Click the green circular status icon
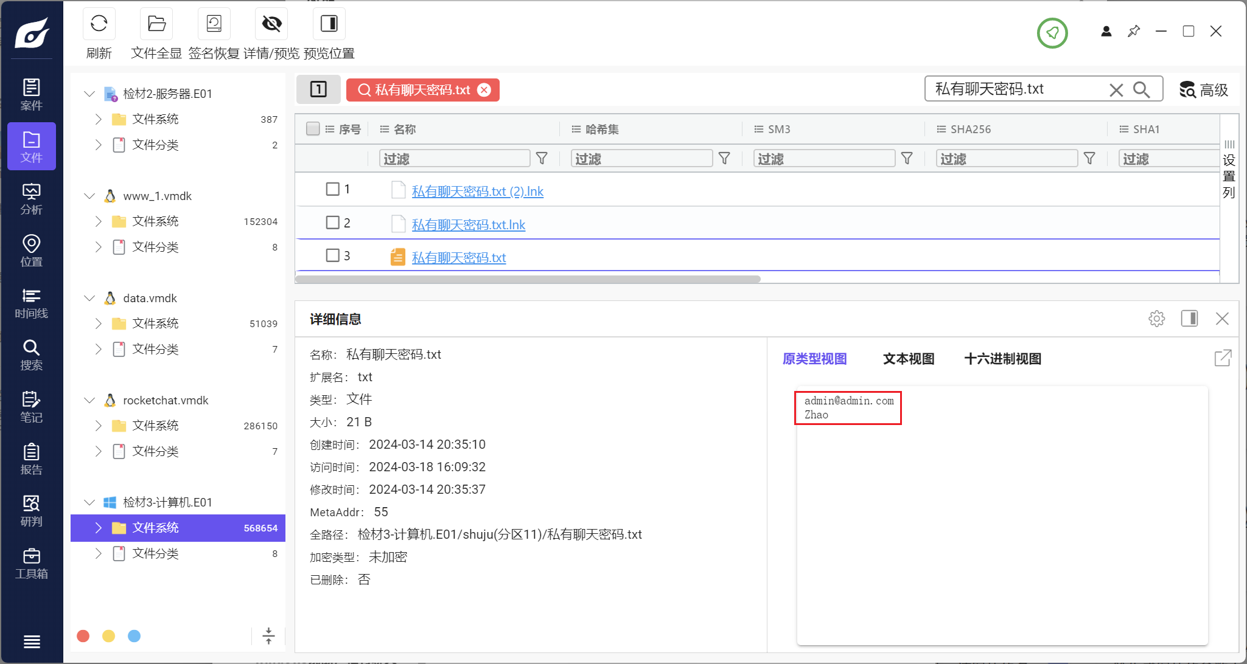Screen dimensions: 1247x664 pyautogui.click(x=1052, y=33)
